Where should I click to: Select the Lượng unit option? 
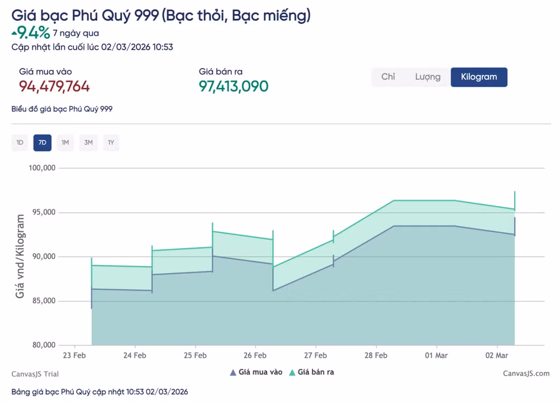pyautogui.click(x=427, y=77)
